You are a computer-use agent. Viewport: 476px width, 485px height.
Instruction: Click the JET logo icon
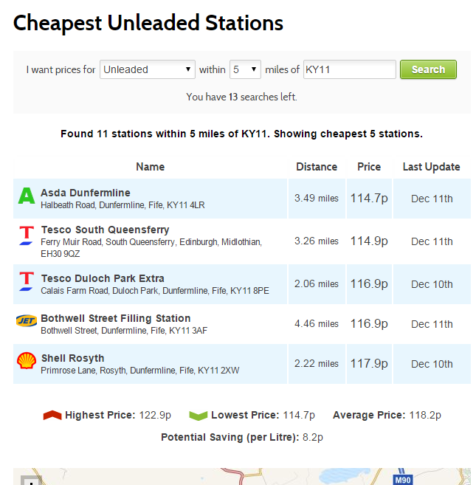click(27, 320)
